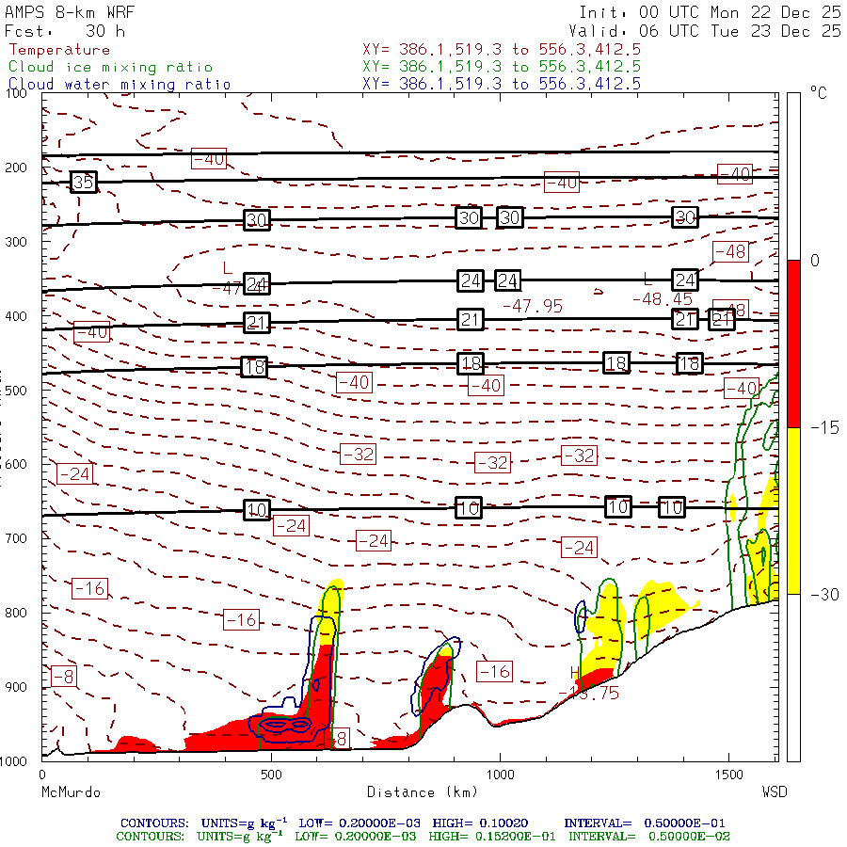Click the white top segment of the color bar
847x847 pixels.
coord(793,177)
